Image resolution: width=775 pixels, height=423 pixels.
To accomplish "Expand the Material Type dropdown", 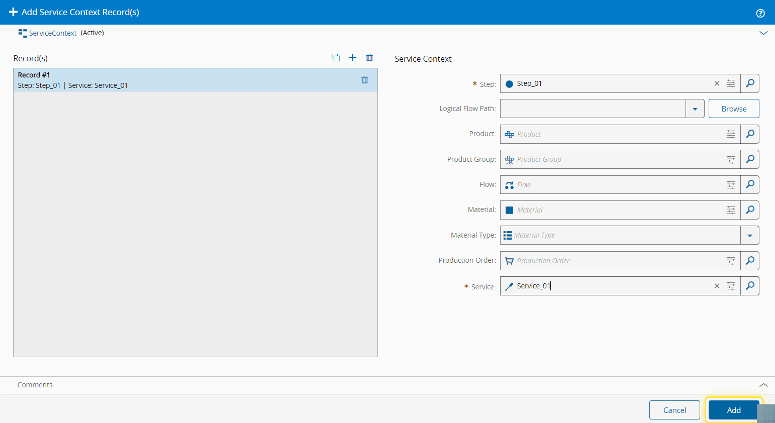I will (750, 236).
